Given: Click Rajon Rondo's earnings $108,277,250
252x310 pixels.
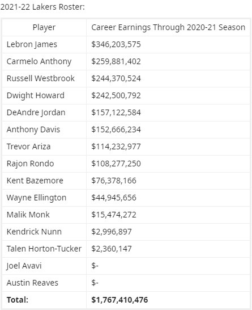Looking at the screenshot, I should pos(116,164).
